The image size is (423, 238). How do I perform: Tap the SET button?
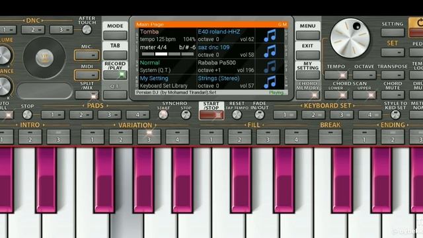(x=393, y=52)
